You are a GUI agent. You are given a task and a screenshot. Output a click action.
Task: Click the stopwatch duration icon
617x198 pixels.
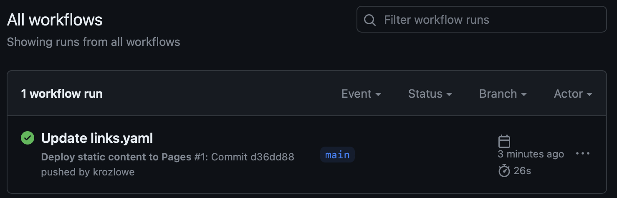(504, 170)
